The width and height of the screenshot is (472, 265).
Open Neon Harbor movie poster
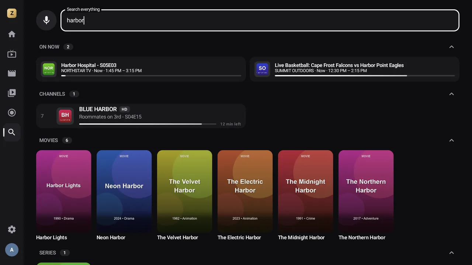124,191
